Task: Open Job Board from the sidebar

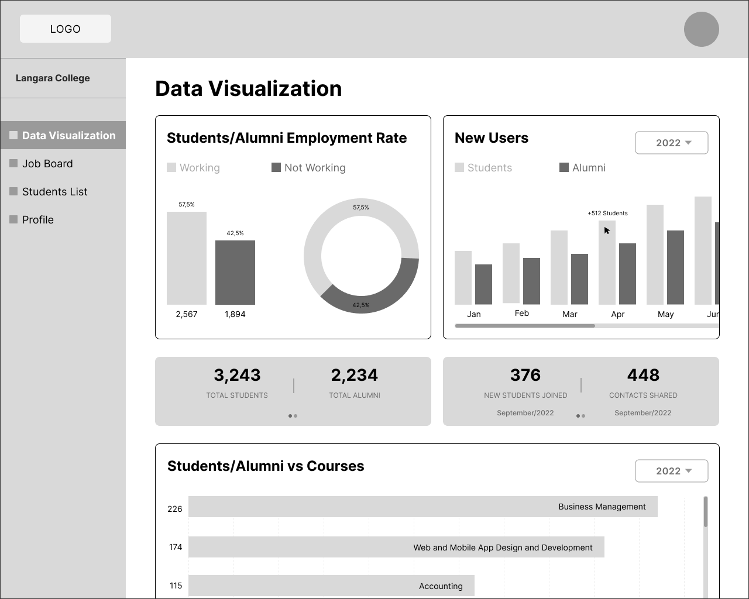Action: [47, 164]
